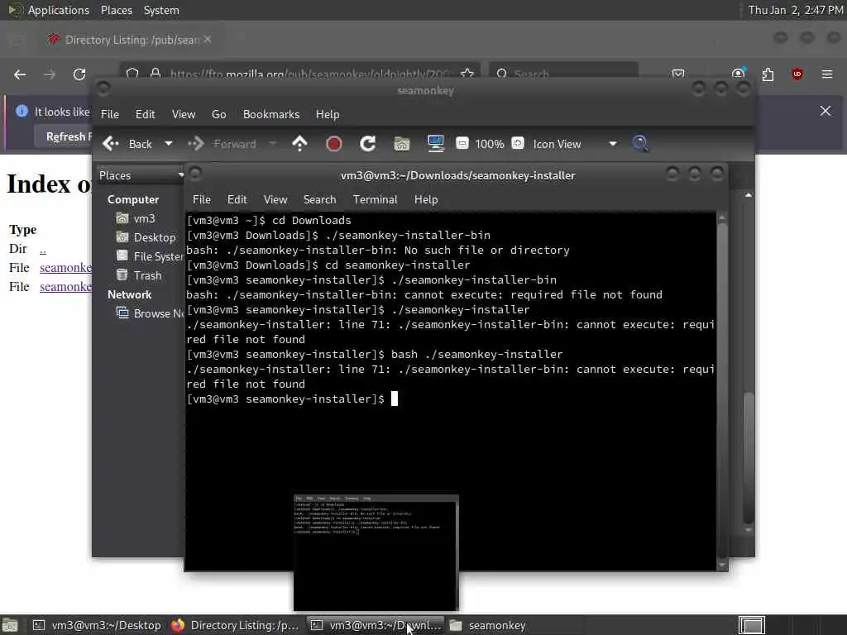Screen dimensions: 847x635
Task: Open Home folder icon in file manager toolbar
Action: [402, 144]
